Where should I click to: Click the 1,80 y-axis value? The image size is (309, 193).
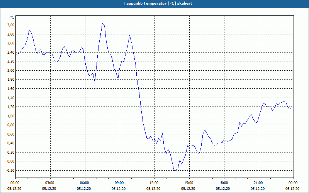click(11, 80)
